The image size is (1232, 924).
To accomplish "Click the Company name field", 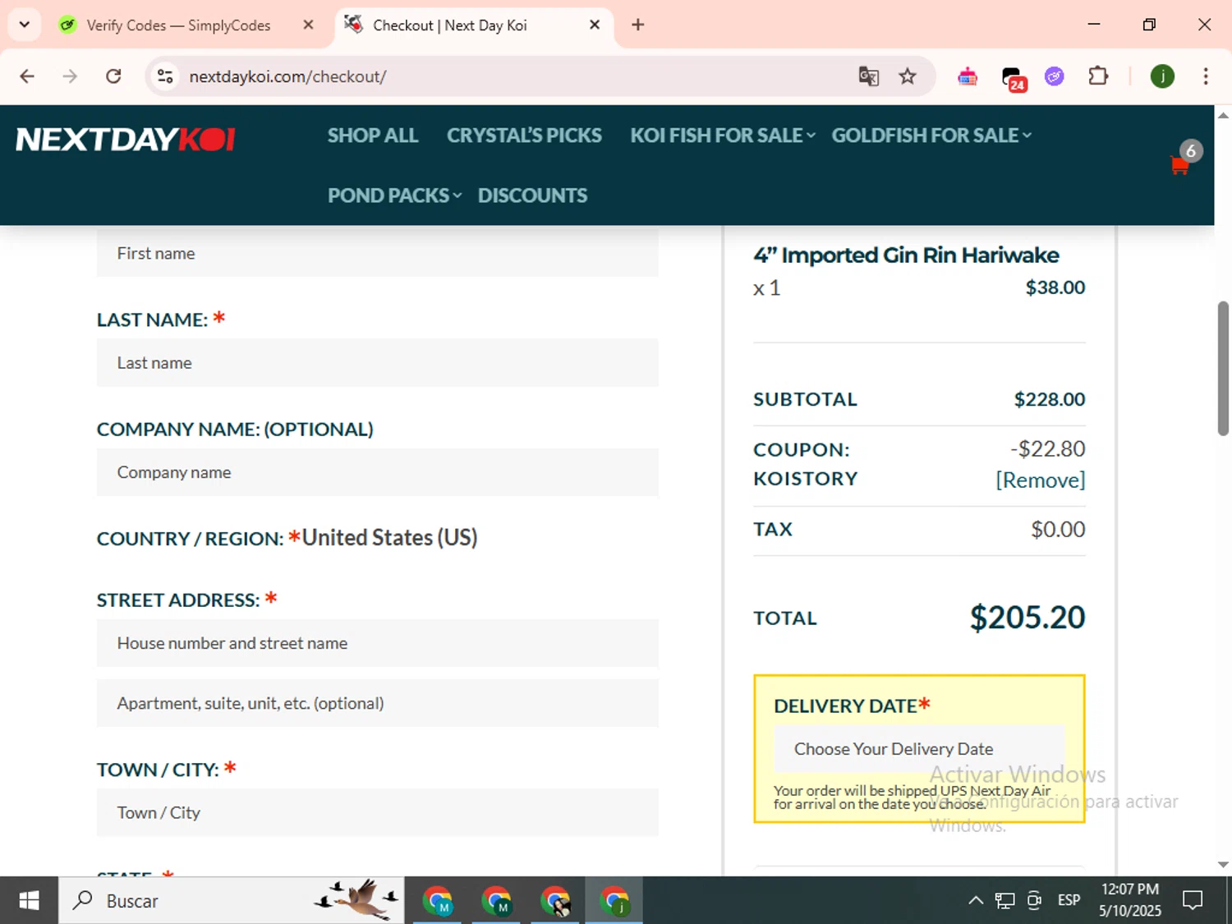I will [x=377, y=472].
